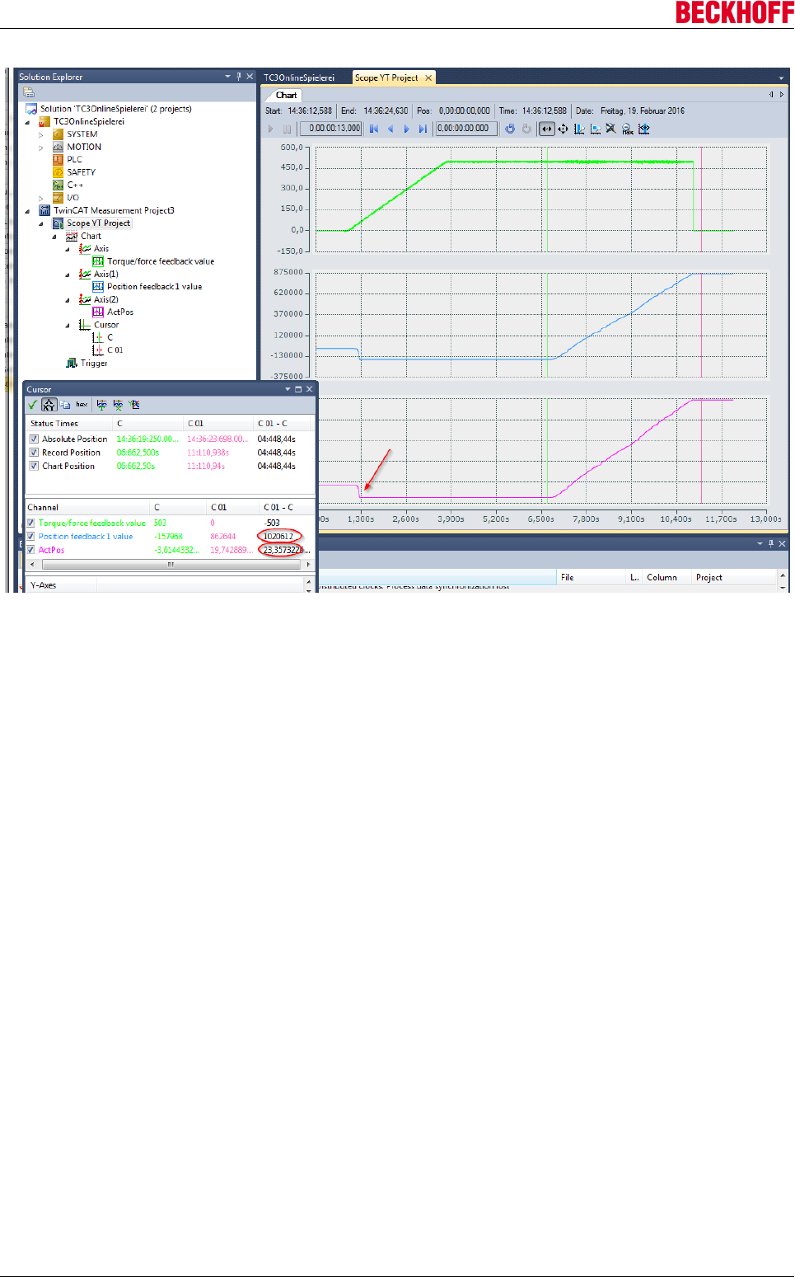Jump to start of the recording
Image resolution: width=795 pixels, height=1277 pixels.
click(374, 129)
